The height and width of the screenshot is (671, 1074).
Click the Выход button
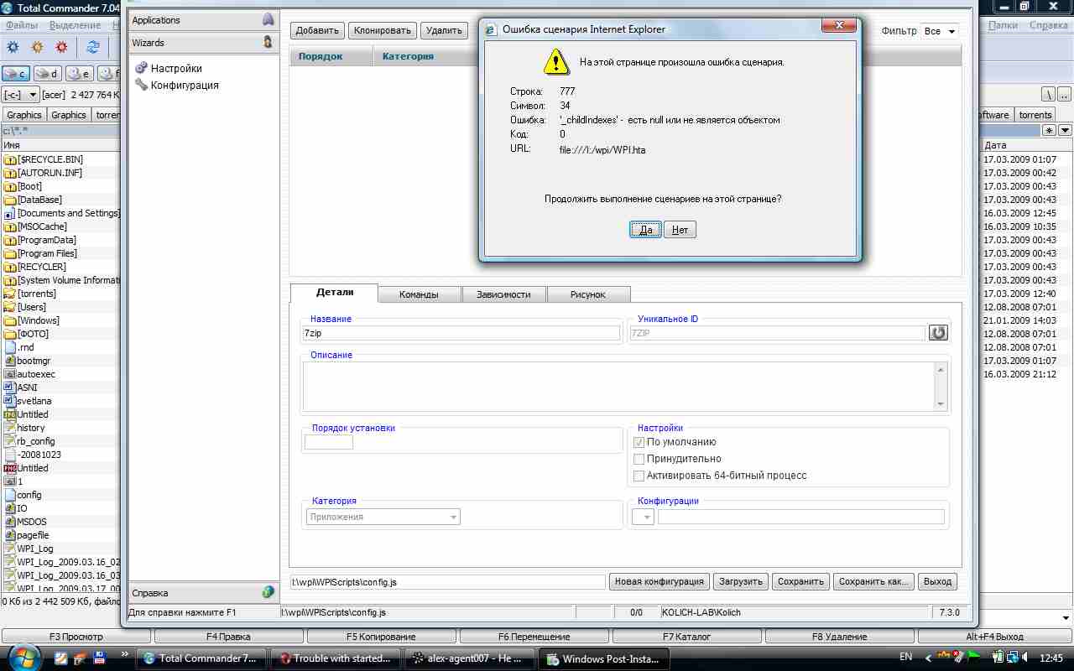pos(937,581)
